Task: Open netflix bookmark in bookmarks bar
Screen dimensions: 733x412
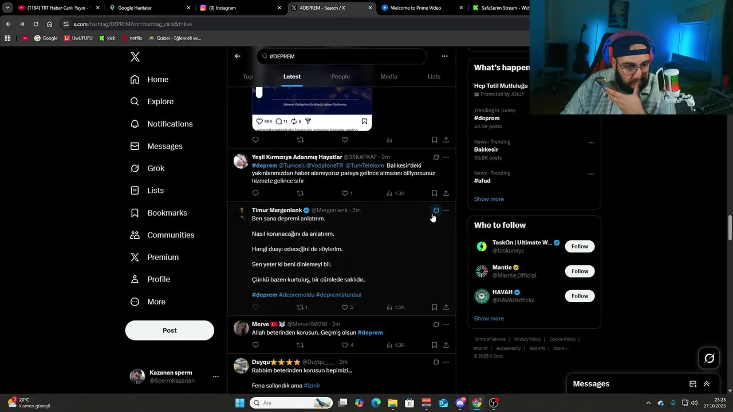Action: (132, 38)
